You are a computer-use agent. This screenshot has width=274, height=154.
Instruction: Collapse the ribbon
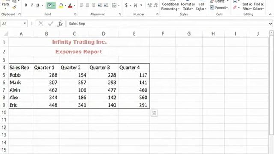tap(270, 14)
